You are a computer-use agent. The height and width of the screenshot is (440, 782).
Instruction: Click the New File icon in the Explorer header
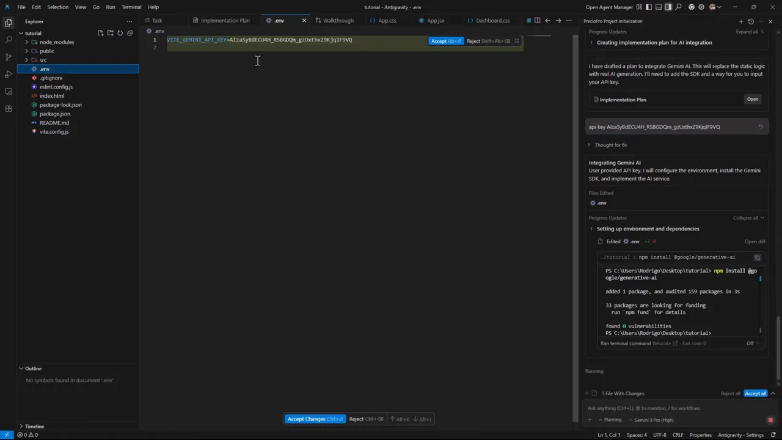(x=100, y=33)
